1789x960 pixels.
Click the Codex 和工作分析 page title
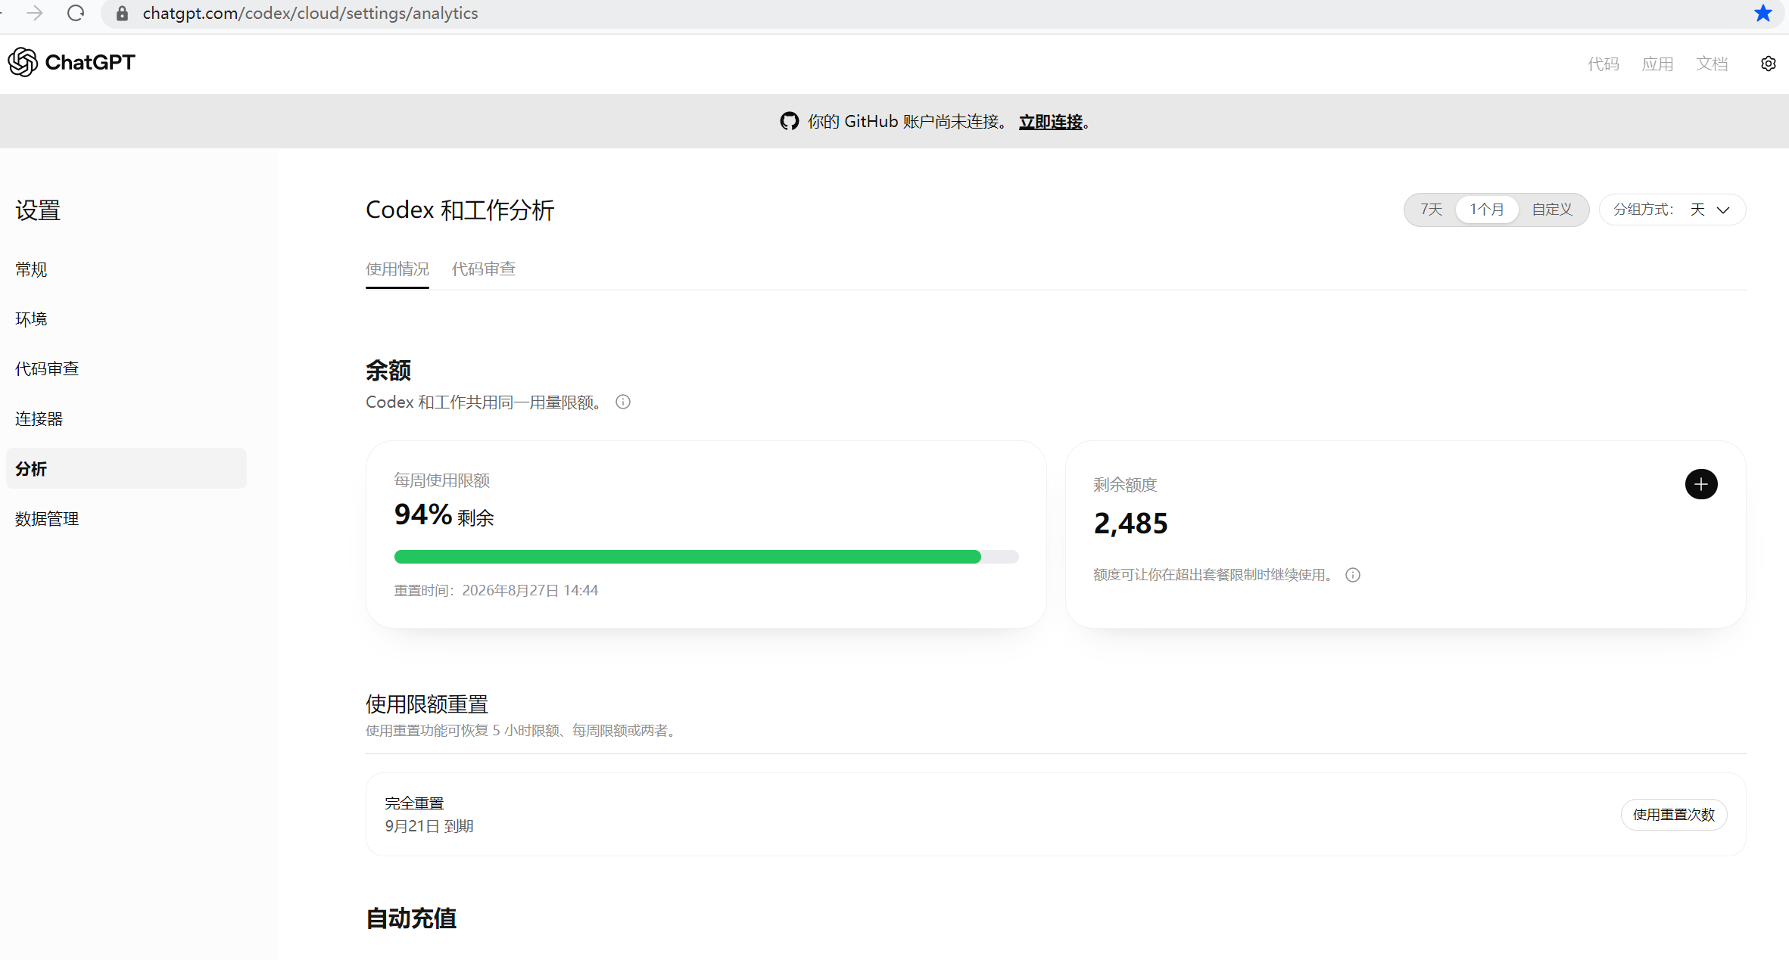point(460,210)
